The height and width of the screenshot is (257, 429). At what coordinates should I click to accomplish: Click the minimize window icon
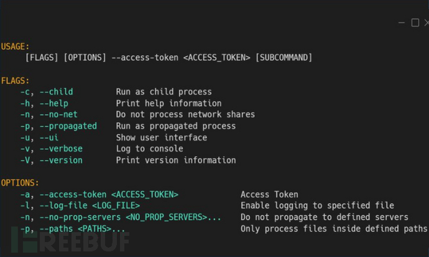tap(402, 22)
